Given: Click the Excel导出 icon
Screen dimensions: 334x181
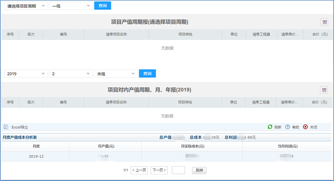Looking at the screenshot, I should point(6,127).
